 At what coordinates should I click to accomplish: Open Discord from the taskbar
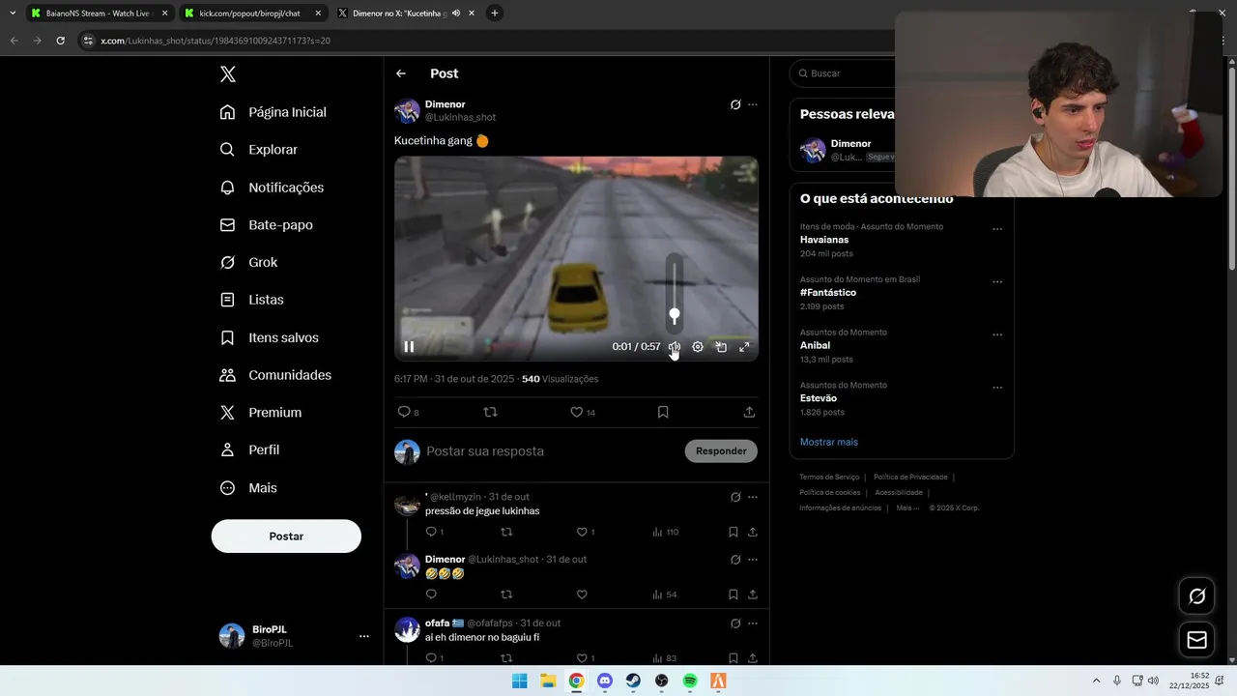click(x=605, y=681)
